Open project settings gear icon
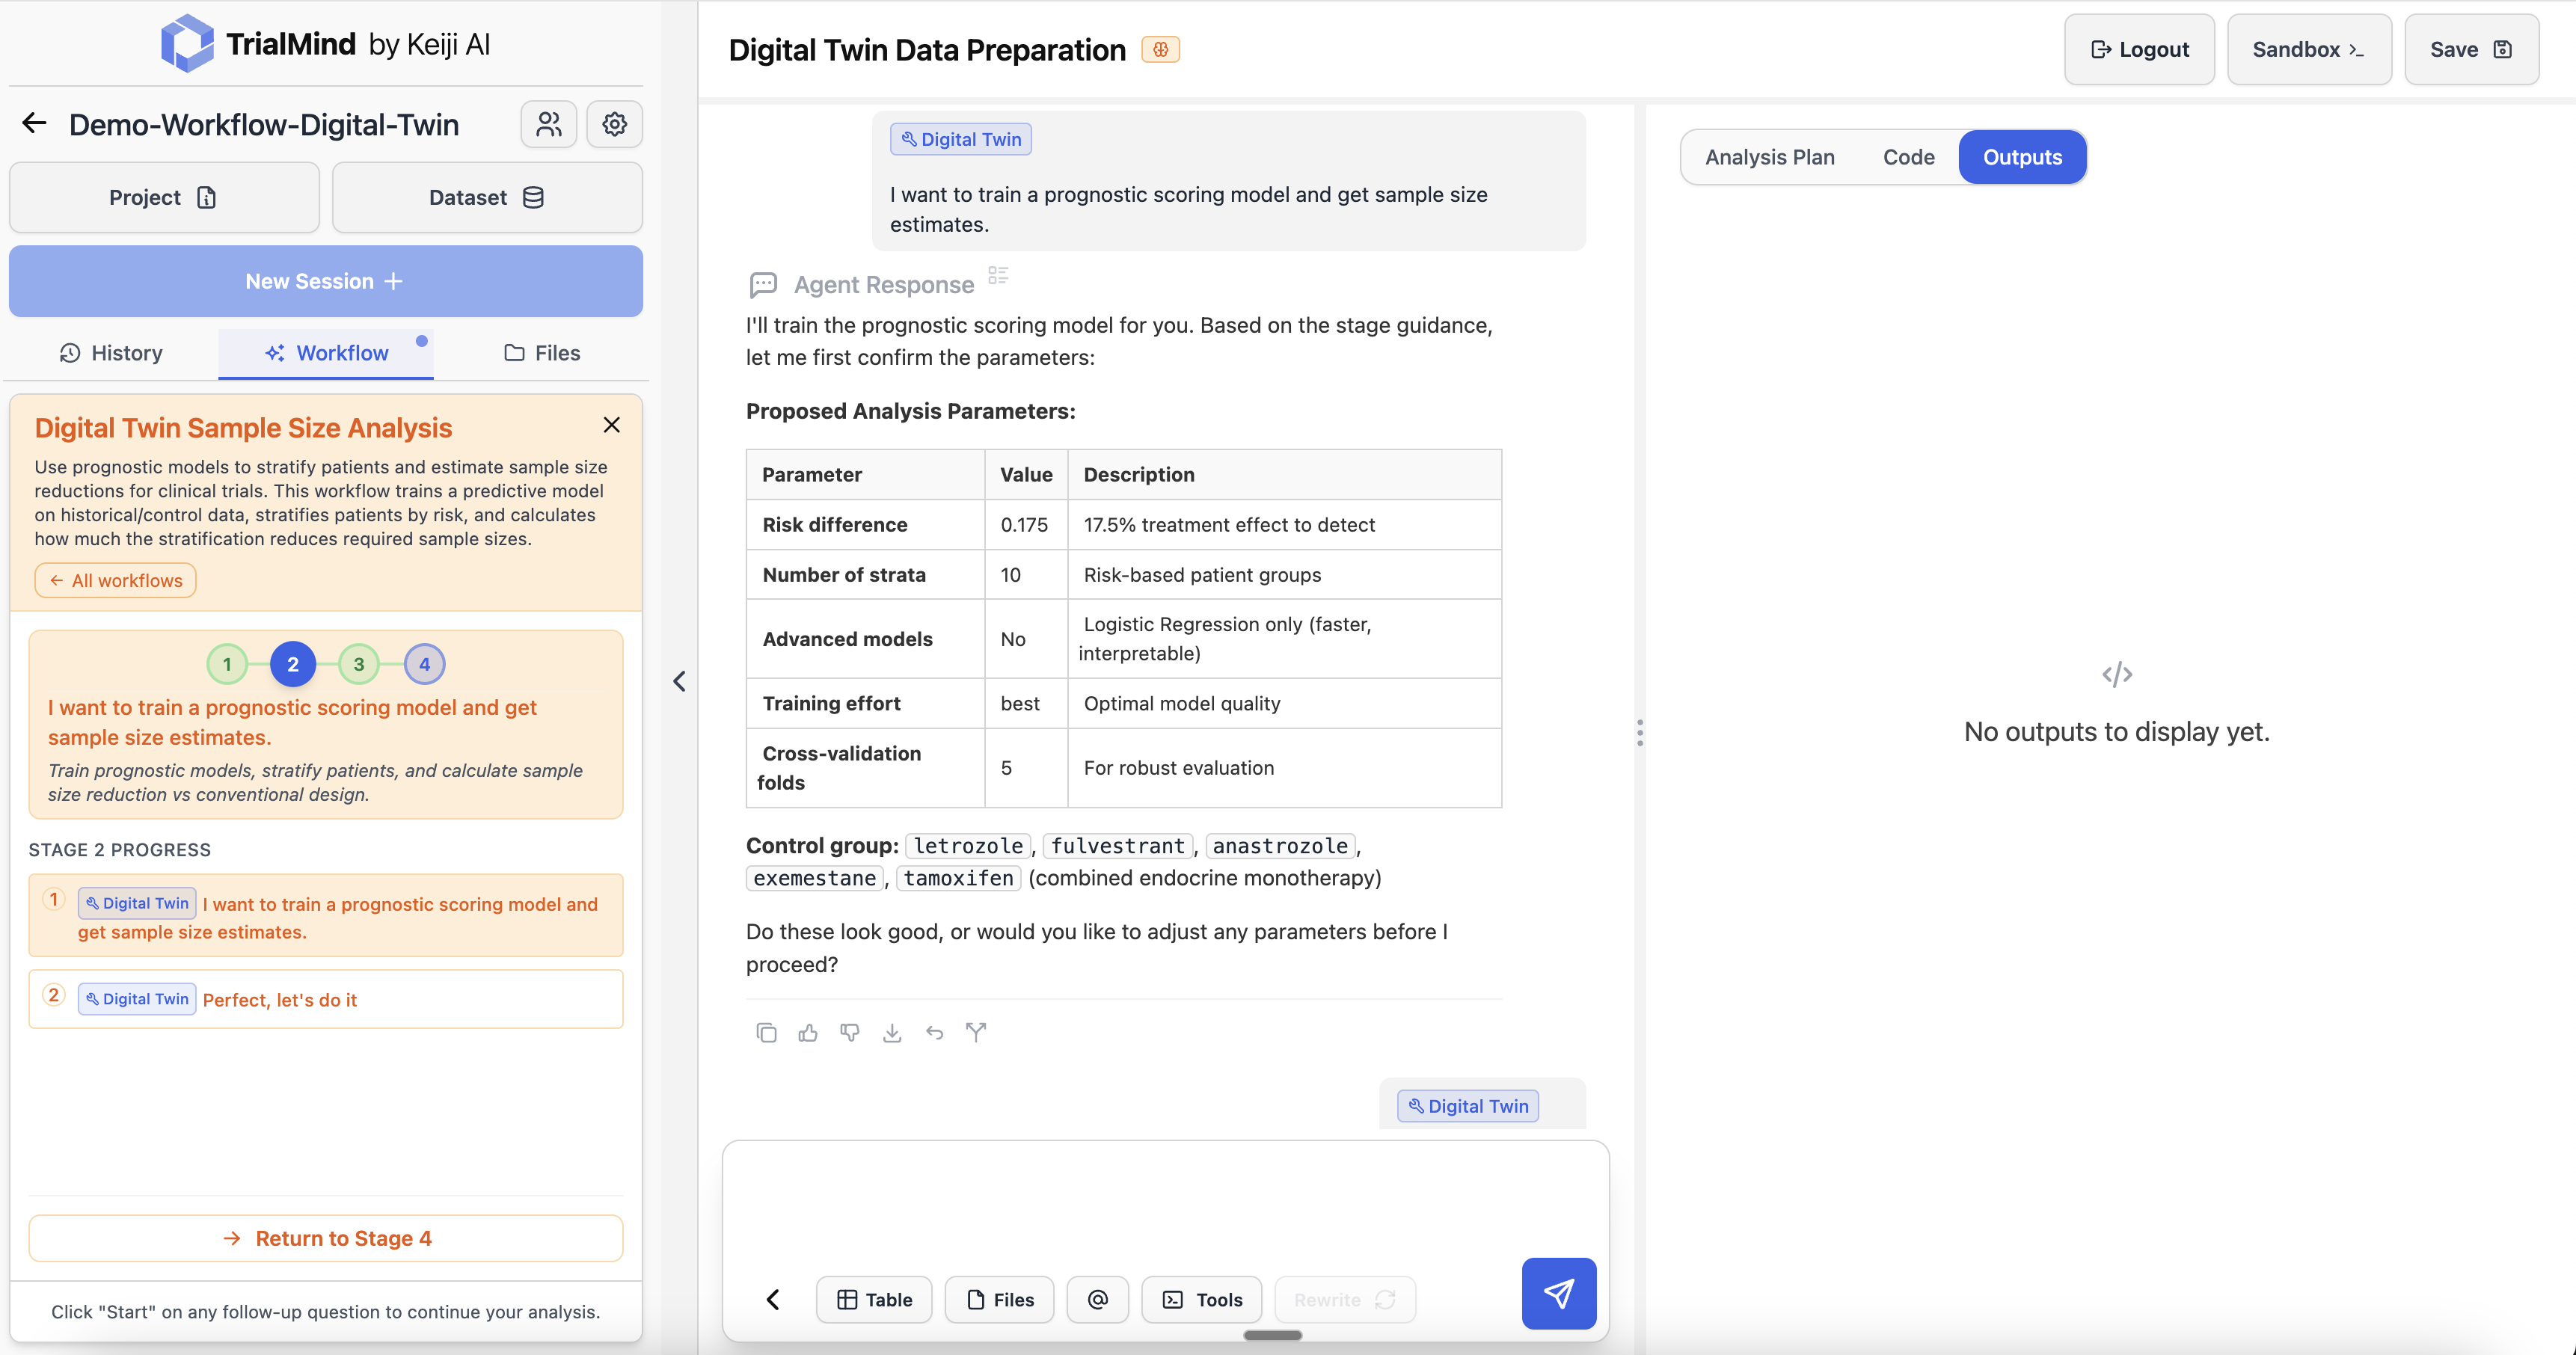The image size is (2576, 1355). click(x=614, y=124)
